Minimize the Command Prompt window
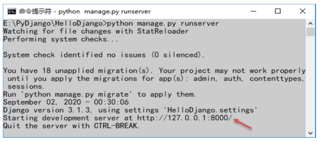320x142 pixels. coord(253,11)
